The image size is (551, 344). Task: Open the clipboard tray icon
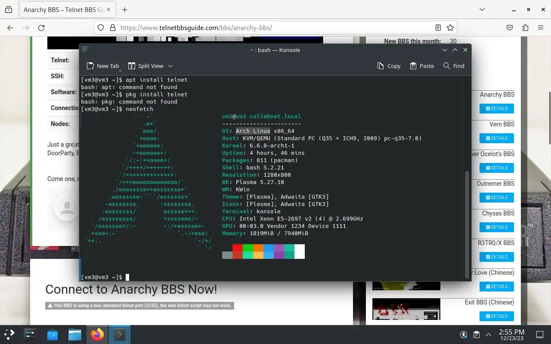coord(476,335)
